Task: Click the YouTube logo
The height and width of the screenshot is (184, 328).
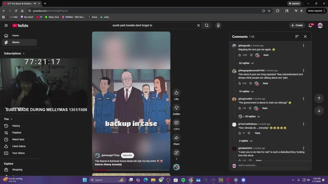Action: pos(20,25)
